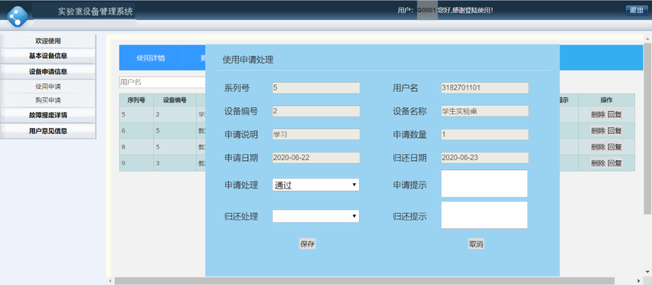Click the 系列号 field showing 5

[316, 88]
